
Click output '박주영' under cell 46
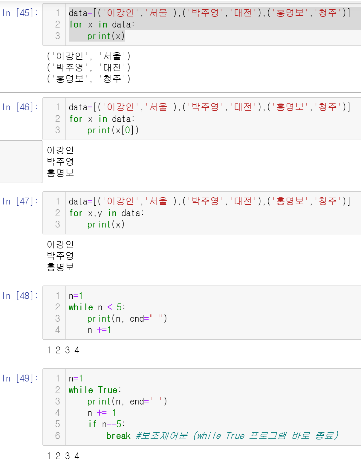tap(60, 161)
